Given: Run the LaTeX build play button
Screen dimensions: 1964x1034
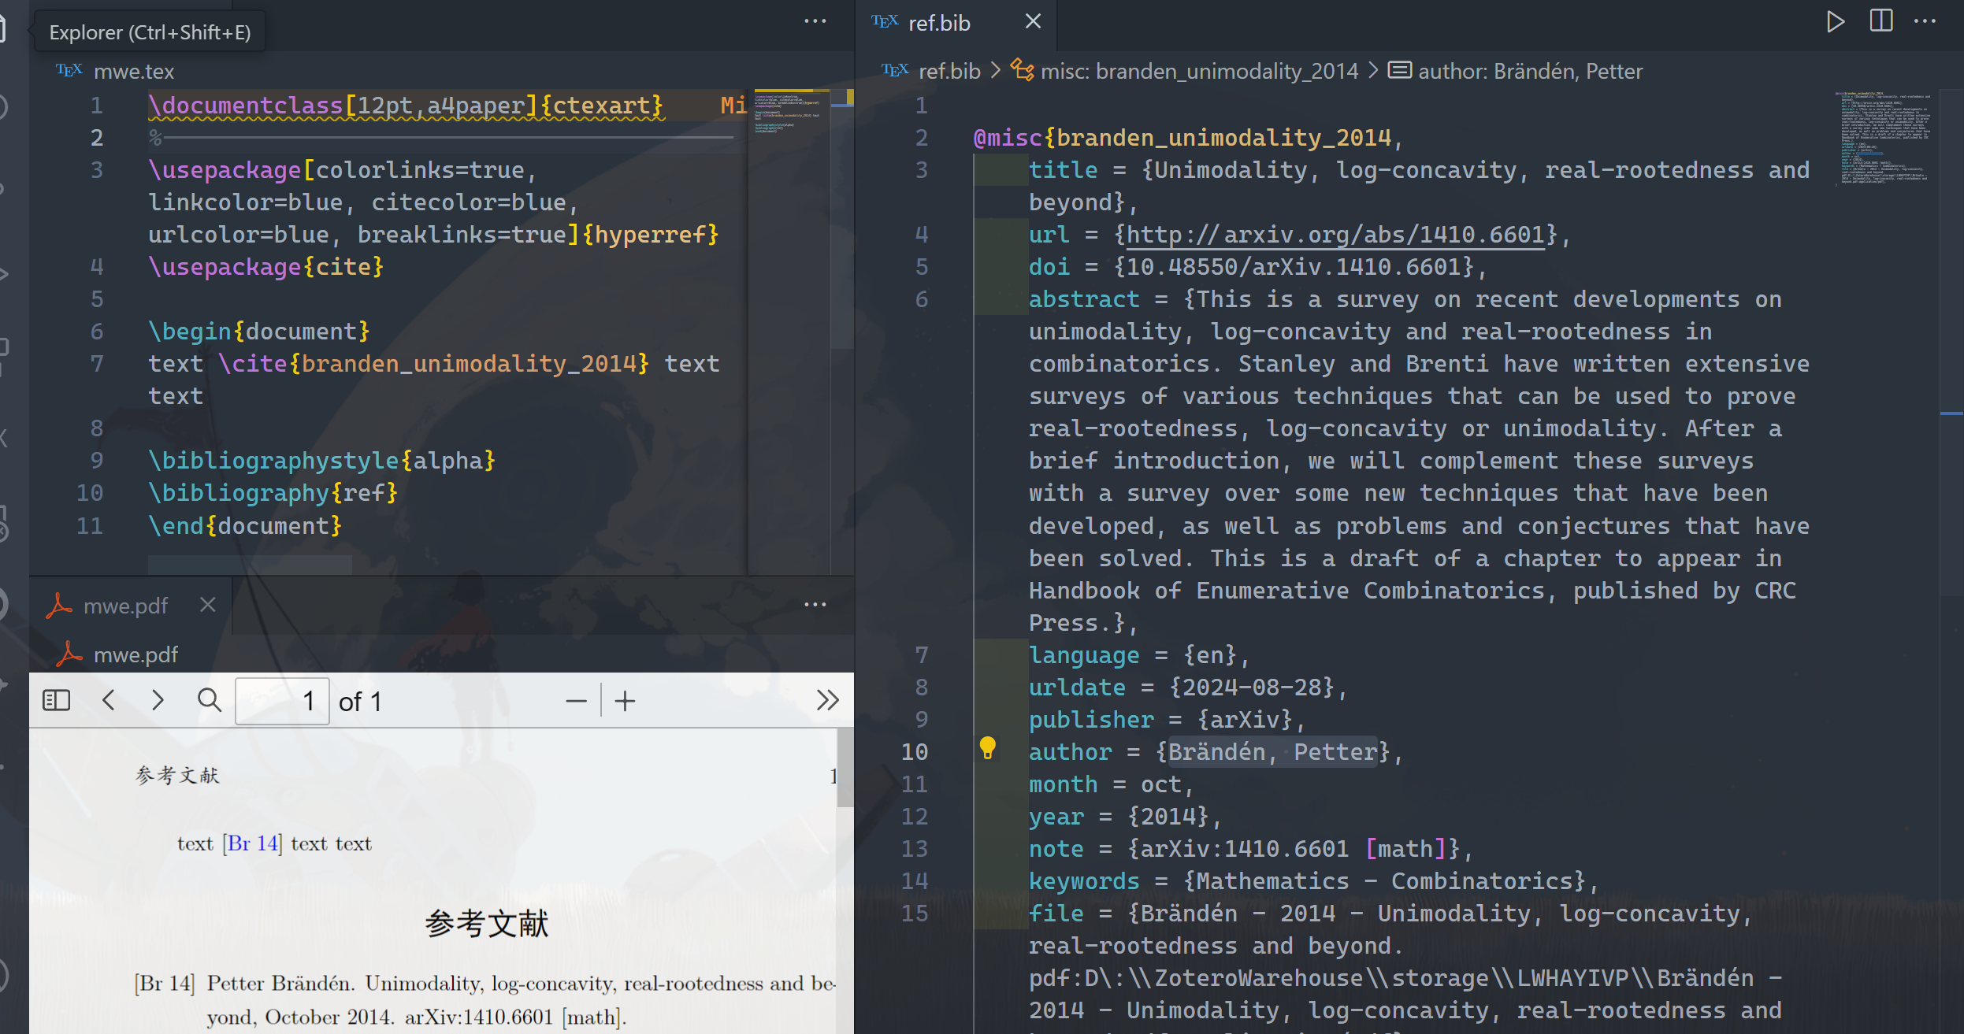Looking at the screenshot, I should pos(1835,22).
